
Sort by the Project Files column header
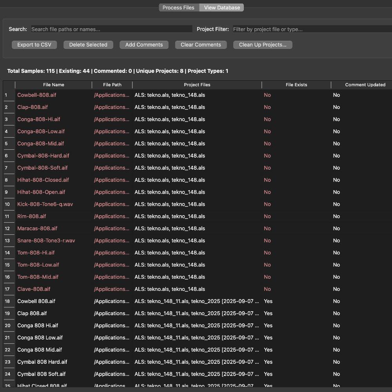[197, 85]
